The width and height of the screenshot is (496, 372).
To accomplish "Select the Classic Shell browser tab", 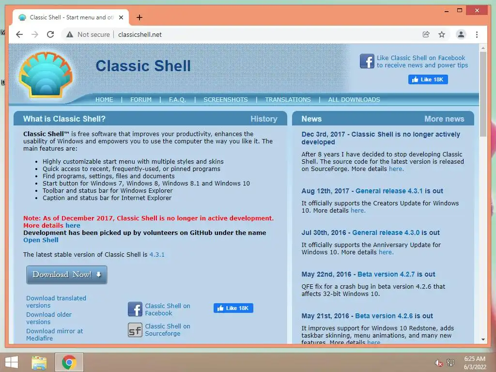I will [x=71, y=17].
